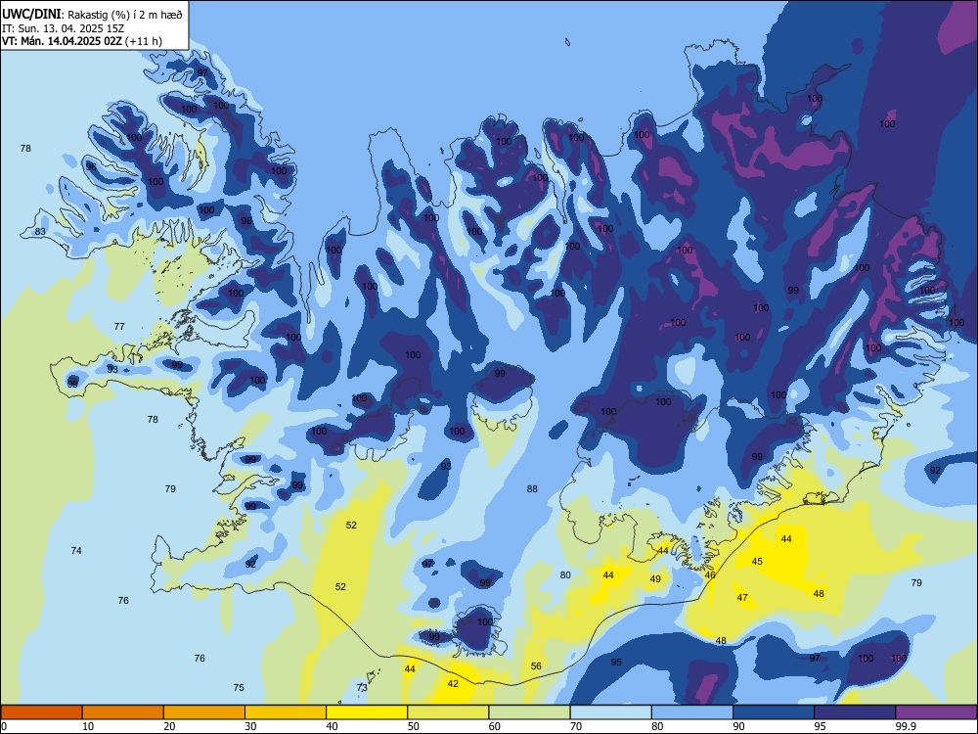Click the legend label '30'

250,726
